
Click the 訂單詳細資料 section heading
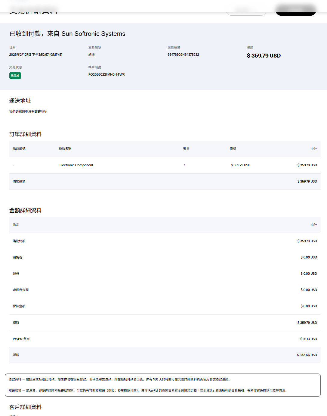point(25,134)
